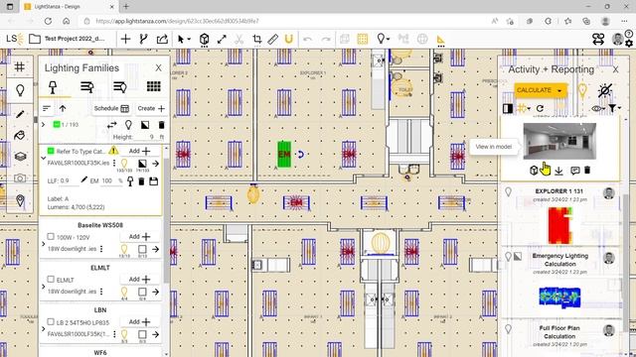The width and height of the screenshot is (636, 357).
Task: Click the diagonal resize arrows tool
Action: tap(222, 40)
